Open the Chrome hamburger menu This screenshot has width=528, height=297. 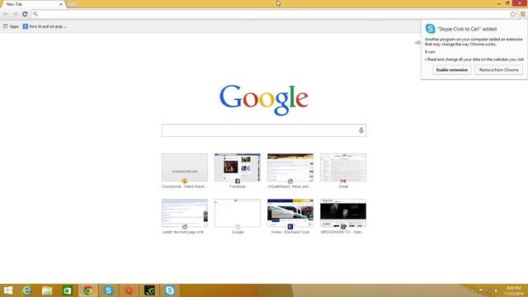[x=522, y=14]
